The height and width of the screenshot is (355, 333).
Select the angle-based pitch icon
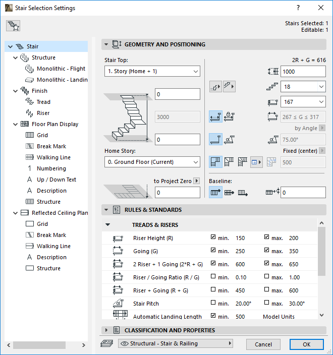click(x=229, y=139)
